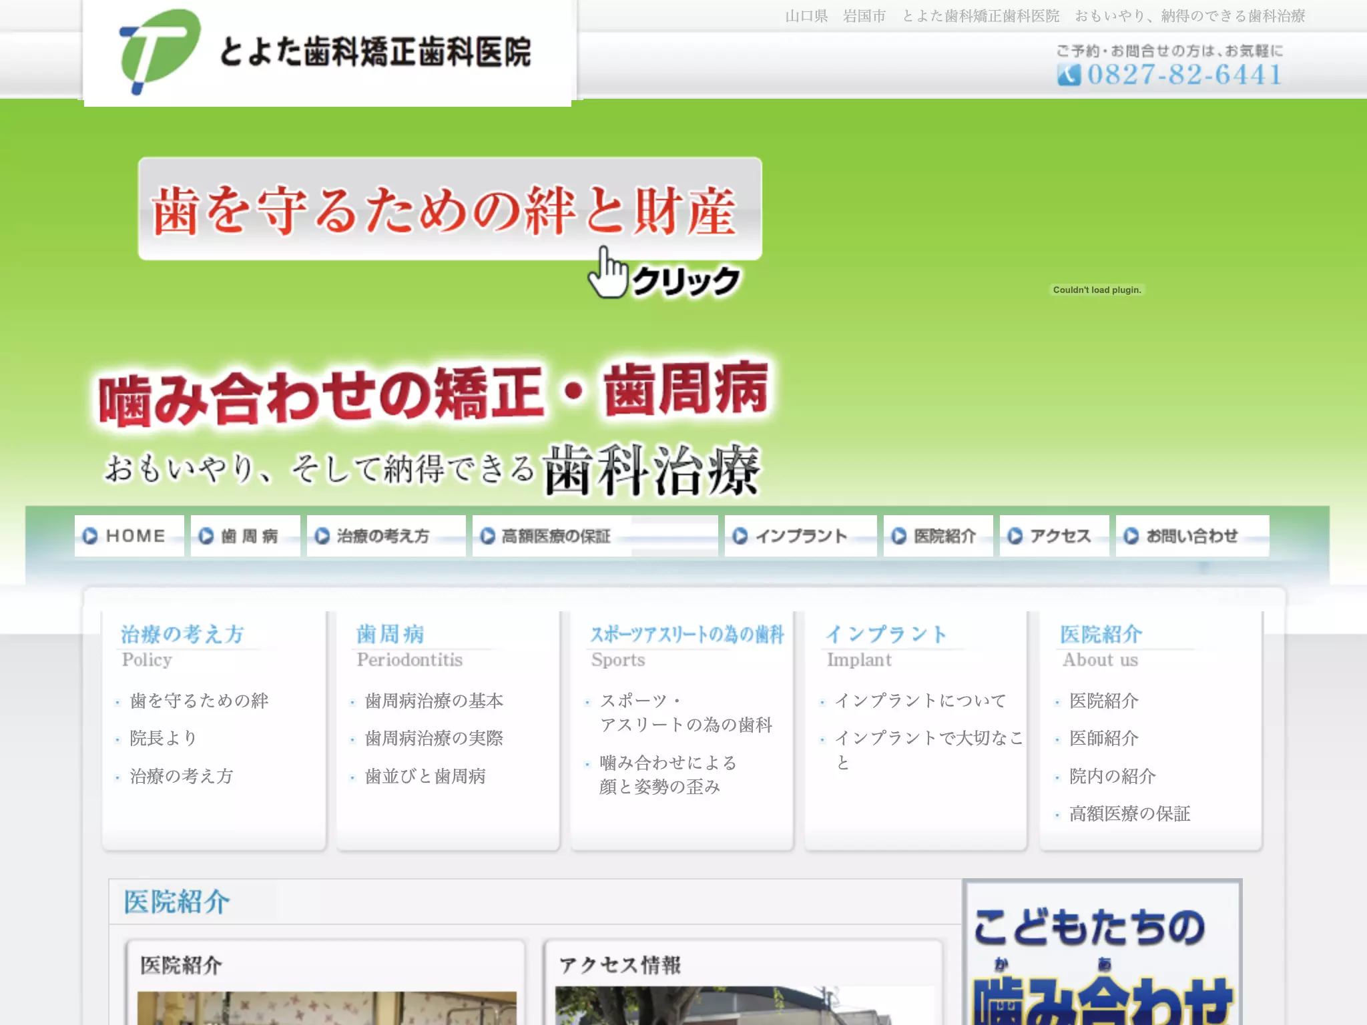Open the 治療の考え方 link under Policy
Image resolution: width=1367 pixels, height=1025 pixels.
pyautogui.click(x=182, y=776)
